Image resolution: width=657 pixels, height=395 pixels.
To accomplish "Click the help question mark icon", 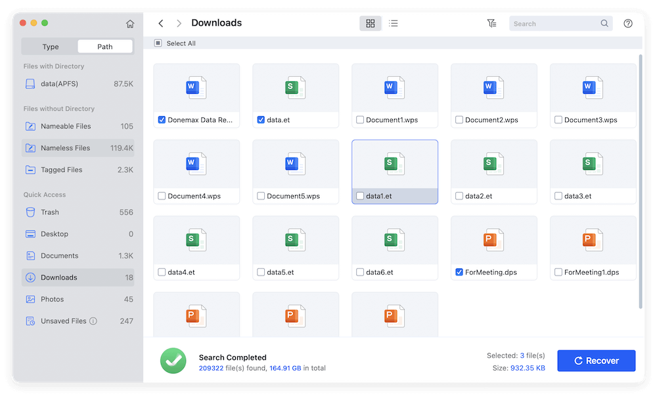I will click(x=627, y=23).
